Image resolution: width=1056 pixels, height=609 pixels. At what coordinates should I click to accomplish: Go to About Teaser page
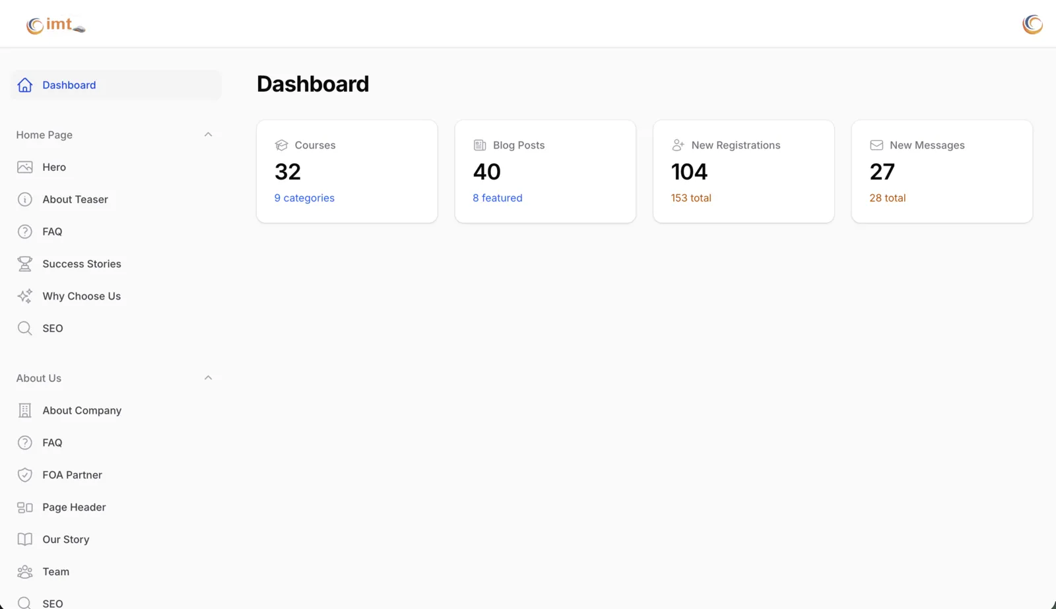tap(116, 199)
